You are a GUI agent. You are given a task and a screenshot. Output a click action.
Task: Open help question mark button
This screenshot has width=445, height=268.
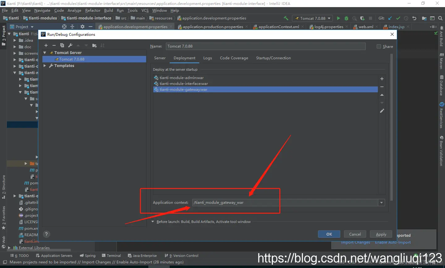click(46, 234)
